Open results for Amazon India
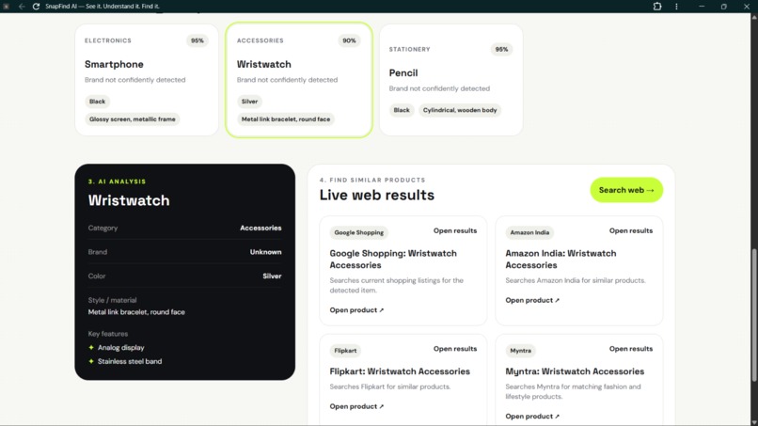 click(631, 230)
